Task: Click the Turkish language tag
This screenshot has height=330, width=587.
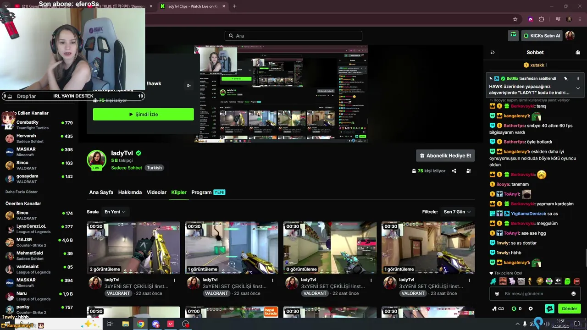Action: pyautogui.click(x=154, y=168)
